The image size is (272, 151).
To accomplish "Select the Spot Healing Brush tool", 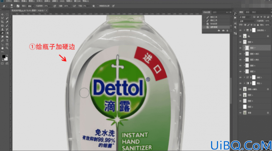I will pos(2,26).
